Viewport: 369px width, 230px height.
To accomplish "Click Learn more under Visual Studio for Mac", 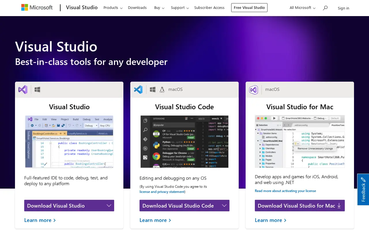I will [x=271, y=220].
